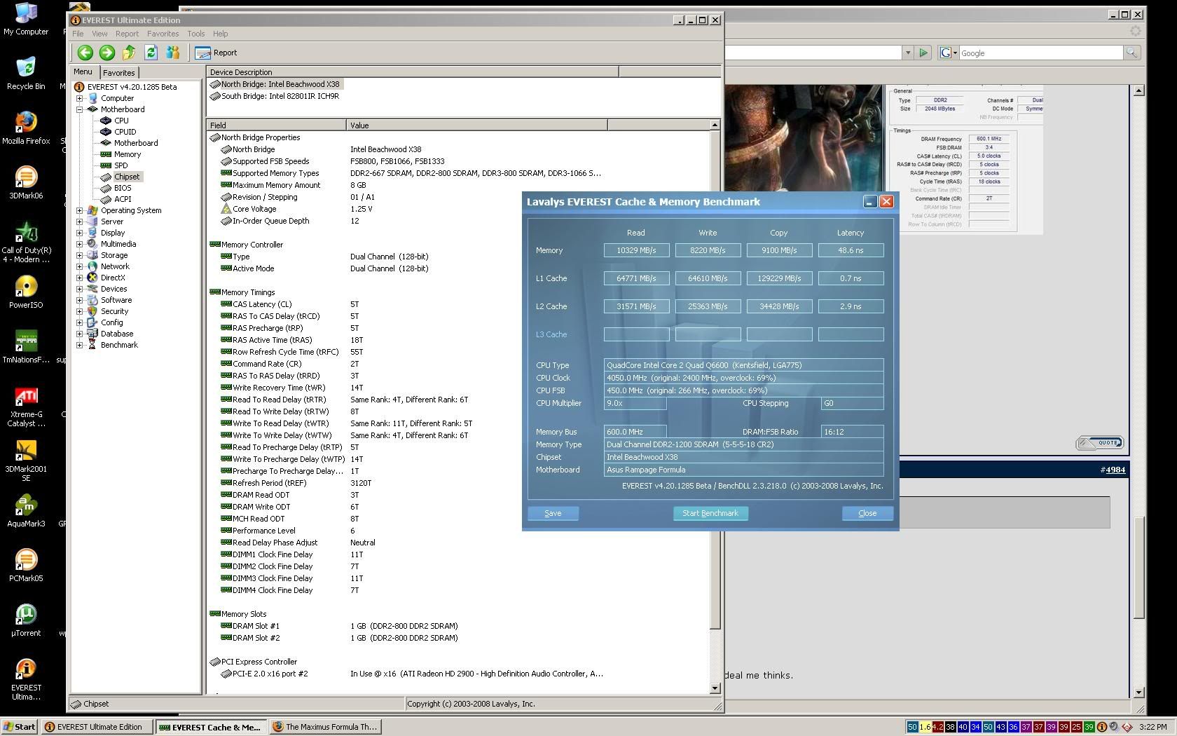1177x736 pixels.
Task: Click Close in the benchmark dialog
Action: pos(867,513)
